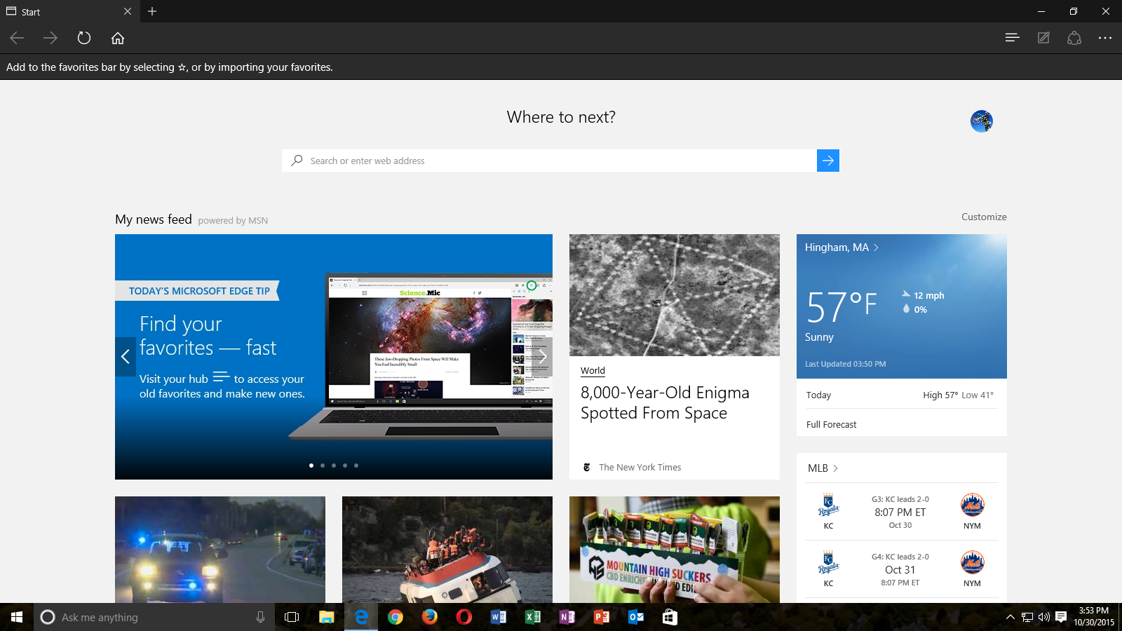Open the More actions menu
Image resolution: width=1122 pixels, height=631 pixels.
tap(1105, 38)
